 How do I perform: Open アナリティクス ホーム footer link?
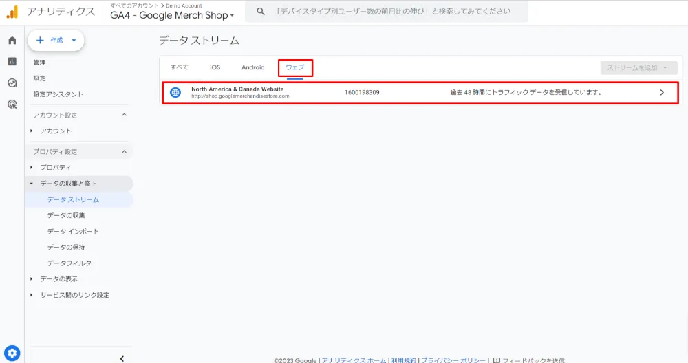[x=354, y=360]
